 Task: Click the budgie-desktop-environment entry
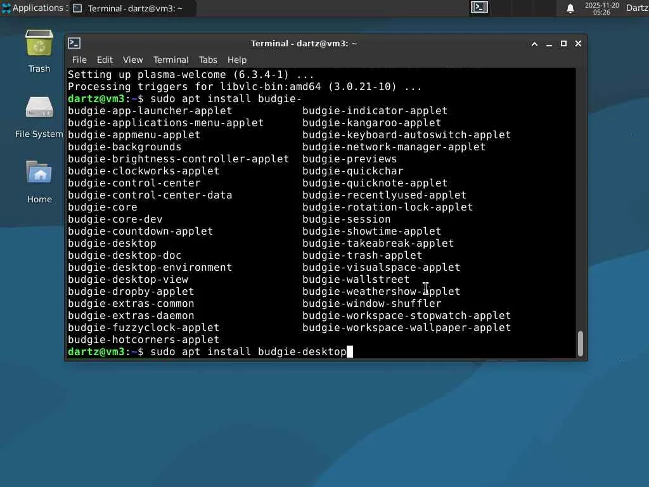150,267
